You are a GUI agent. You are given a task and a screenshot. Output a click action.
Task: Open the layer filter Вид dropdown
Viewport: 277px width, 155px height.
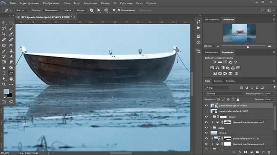pos(217,88)
